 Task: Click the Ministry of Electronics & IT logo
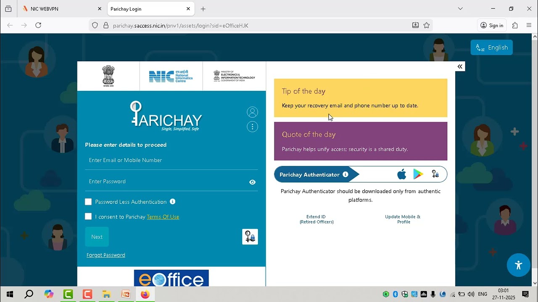[x=234, y=76]
